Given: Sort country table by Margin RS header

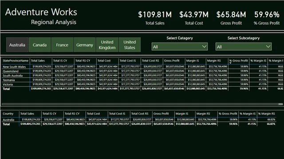Looking at the screenshot, I should tap(203, 114).
